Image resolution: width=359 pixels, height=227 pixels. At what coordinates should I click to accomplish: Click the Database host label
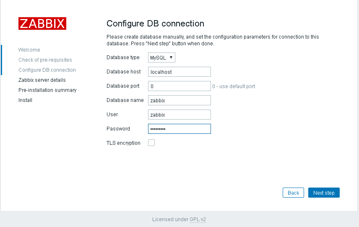(123, 72)
